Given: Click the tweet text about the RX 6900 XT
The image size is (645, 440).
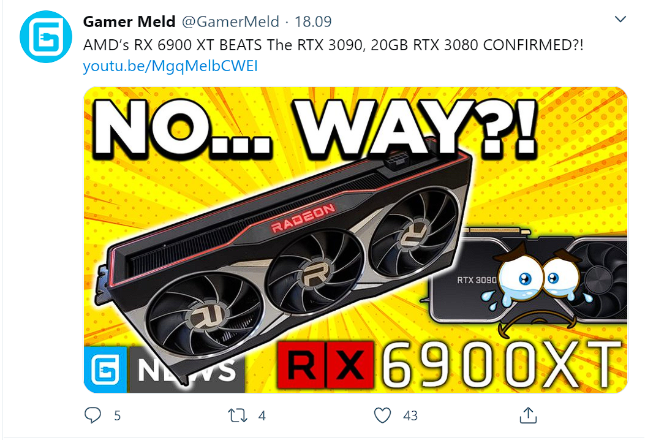Looking at the screenshot, I should pyautogui.click(x=333, y=45).
